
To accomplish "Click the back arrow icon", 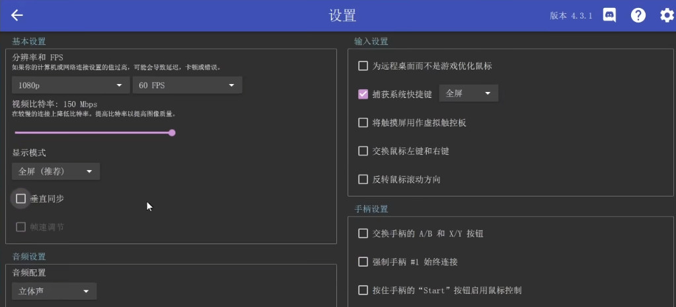I will tap(17, 15).
